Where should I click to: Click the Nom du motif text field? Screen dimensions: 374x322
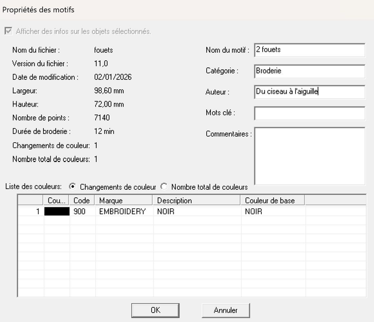tap(309, 50)
